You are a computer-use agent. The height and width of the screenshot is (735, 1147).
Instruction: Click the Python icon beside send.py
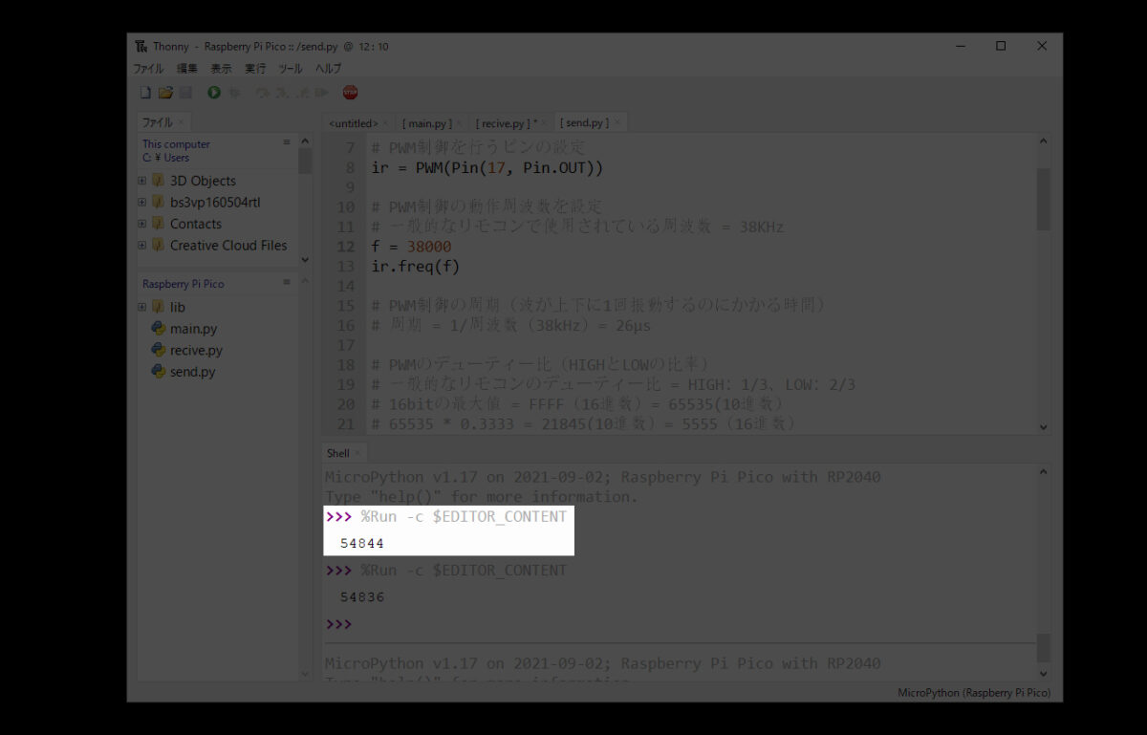coord(159,372)
